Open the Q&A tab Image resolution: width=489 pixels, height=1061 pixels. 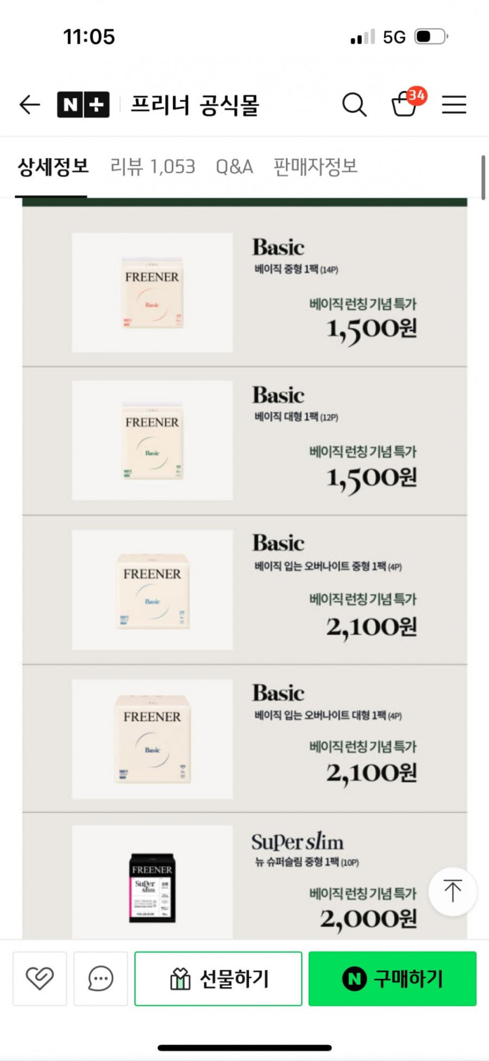tap(234, 167)
